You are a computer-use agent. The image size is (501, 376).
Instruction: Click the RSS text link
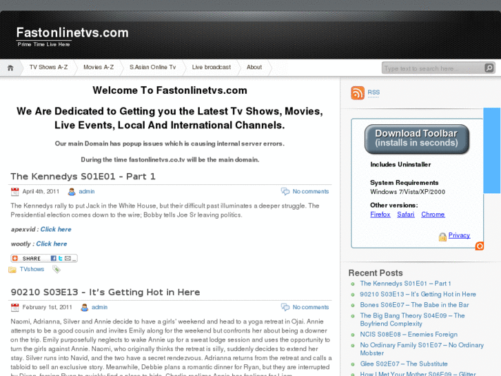click(x=374, y=92)
